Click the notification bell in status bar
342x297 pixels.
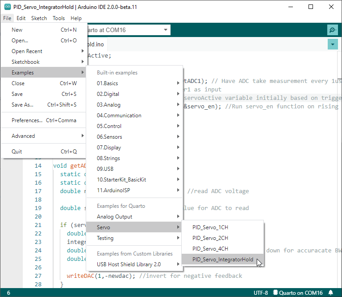331,293
